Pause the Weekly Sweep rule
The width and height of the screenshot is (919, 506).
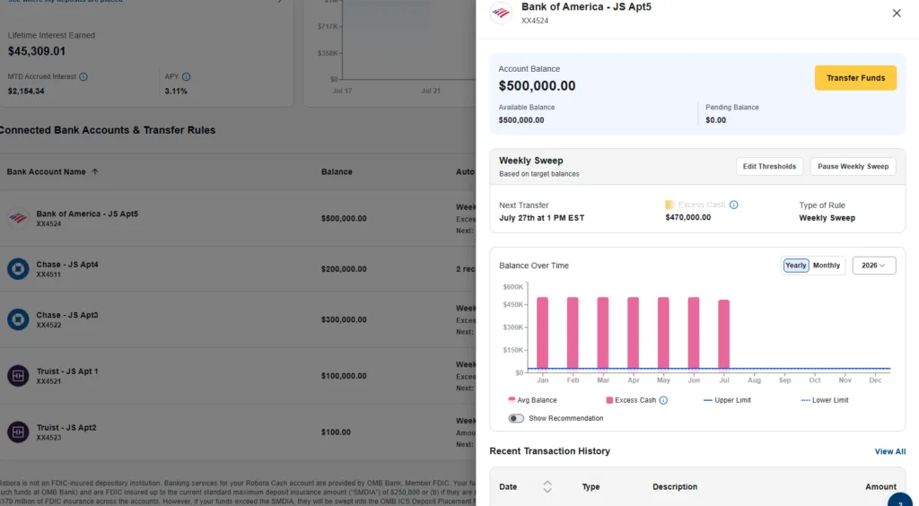(x=853, y=166)
